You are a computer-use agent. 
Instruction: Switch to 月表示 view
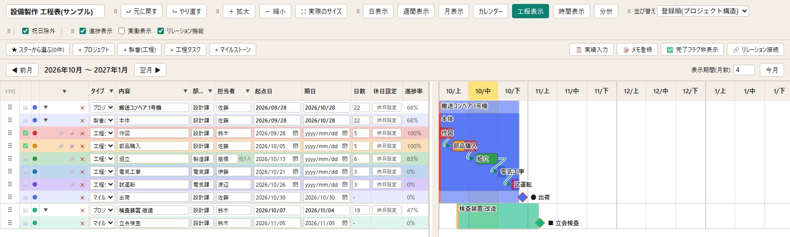click(x=454, y=11)
